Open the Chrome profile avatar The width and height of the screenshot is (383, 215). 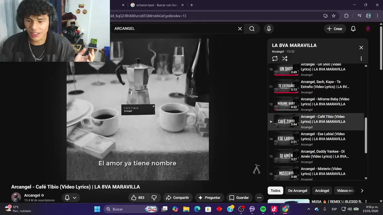pos(368,16)
